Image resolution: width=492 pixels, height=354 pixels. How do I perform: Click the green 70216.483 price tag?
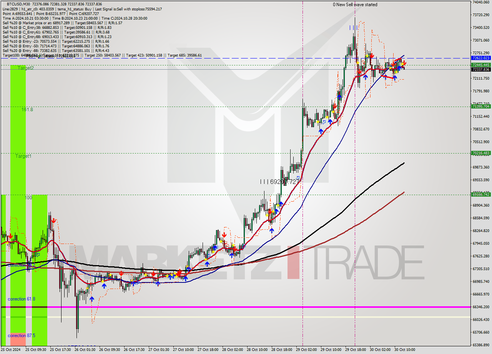coord(481,153)
